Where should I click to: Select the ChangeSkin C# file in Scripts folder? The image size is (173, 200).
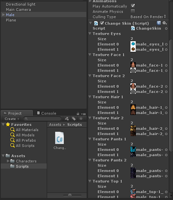[x=60, y=140]
